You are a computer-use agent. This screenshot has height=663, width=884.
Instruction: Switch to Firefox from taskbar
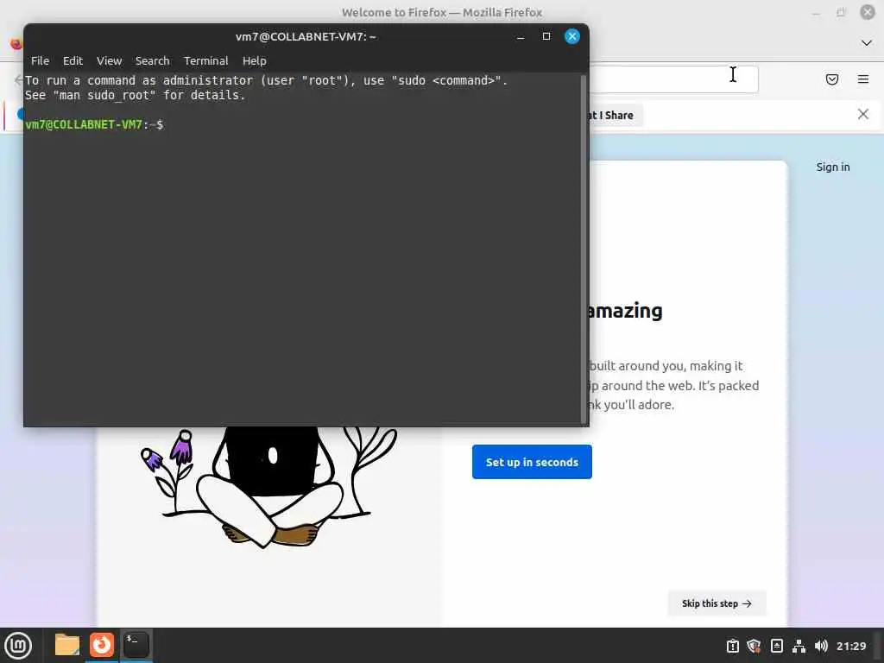tap(102, 645)
